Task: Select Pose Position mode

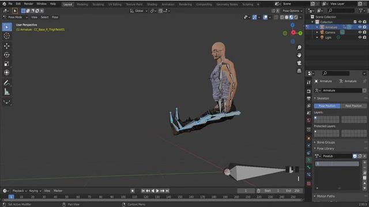Action: [x=327, y=106]
